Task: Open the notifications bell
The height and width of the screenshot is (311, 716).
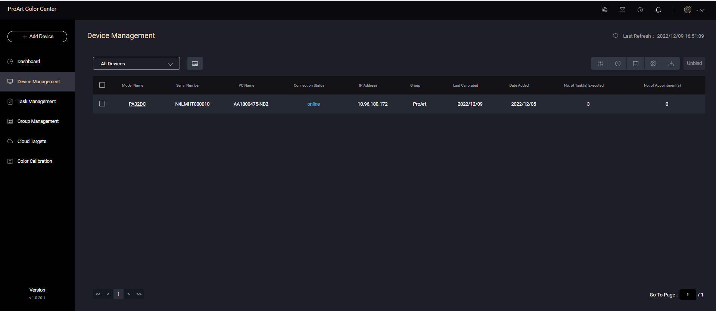Action: 658,10
